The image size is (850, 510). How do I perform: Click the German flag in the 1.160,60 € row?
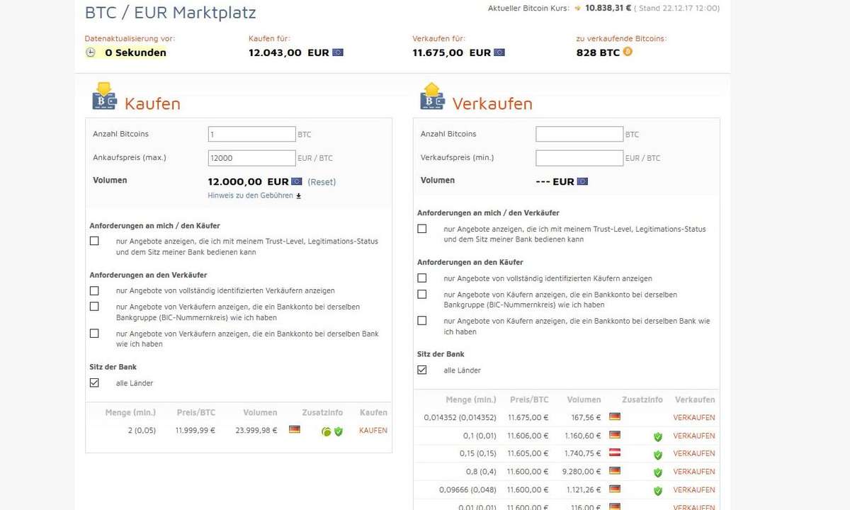tap(615, 435)
